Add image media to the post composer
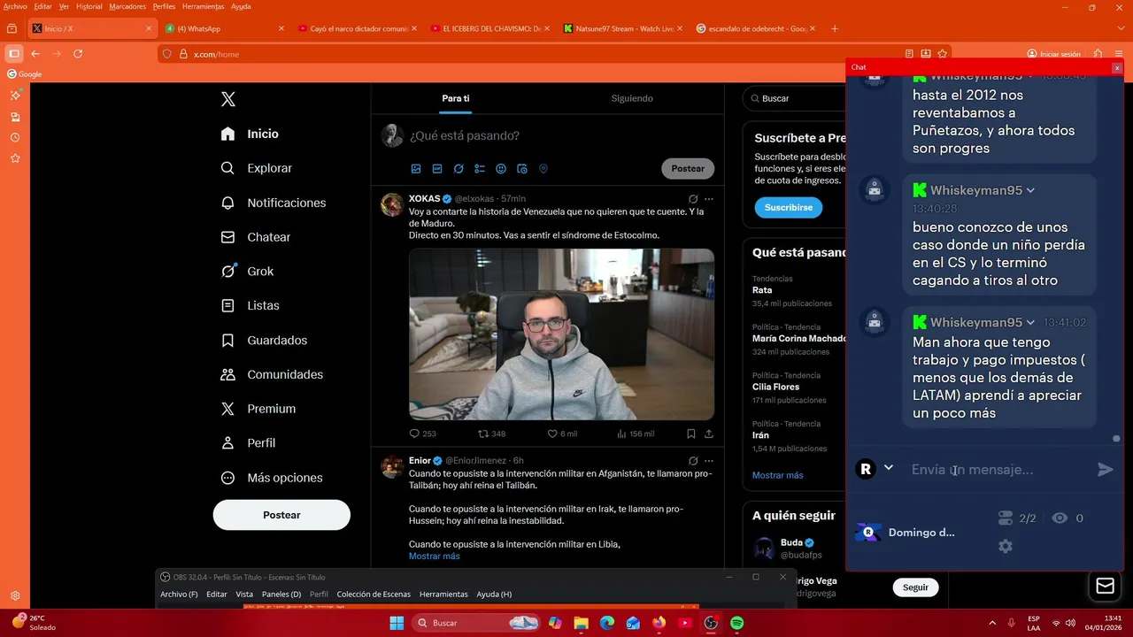Image resolution: width=1133 pixels, height=637 pixels. tap(416, 169)
